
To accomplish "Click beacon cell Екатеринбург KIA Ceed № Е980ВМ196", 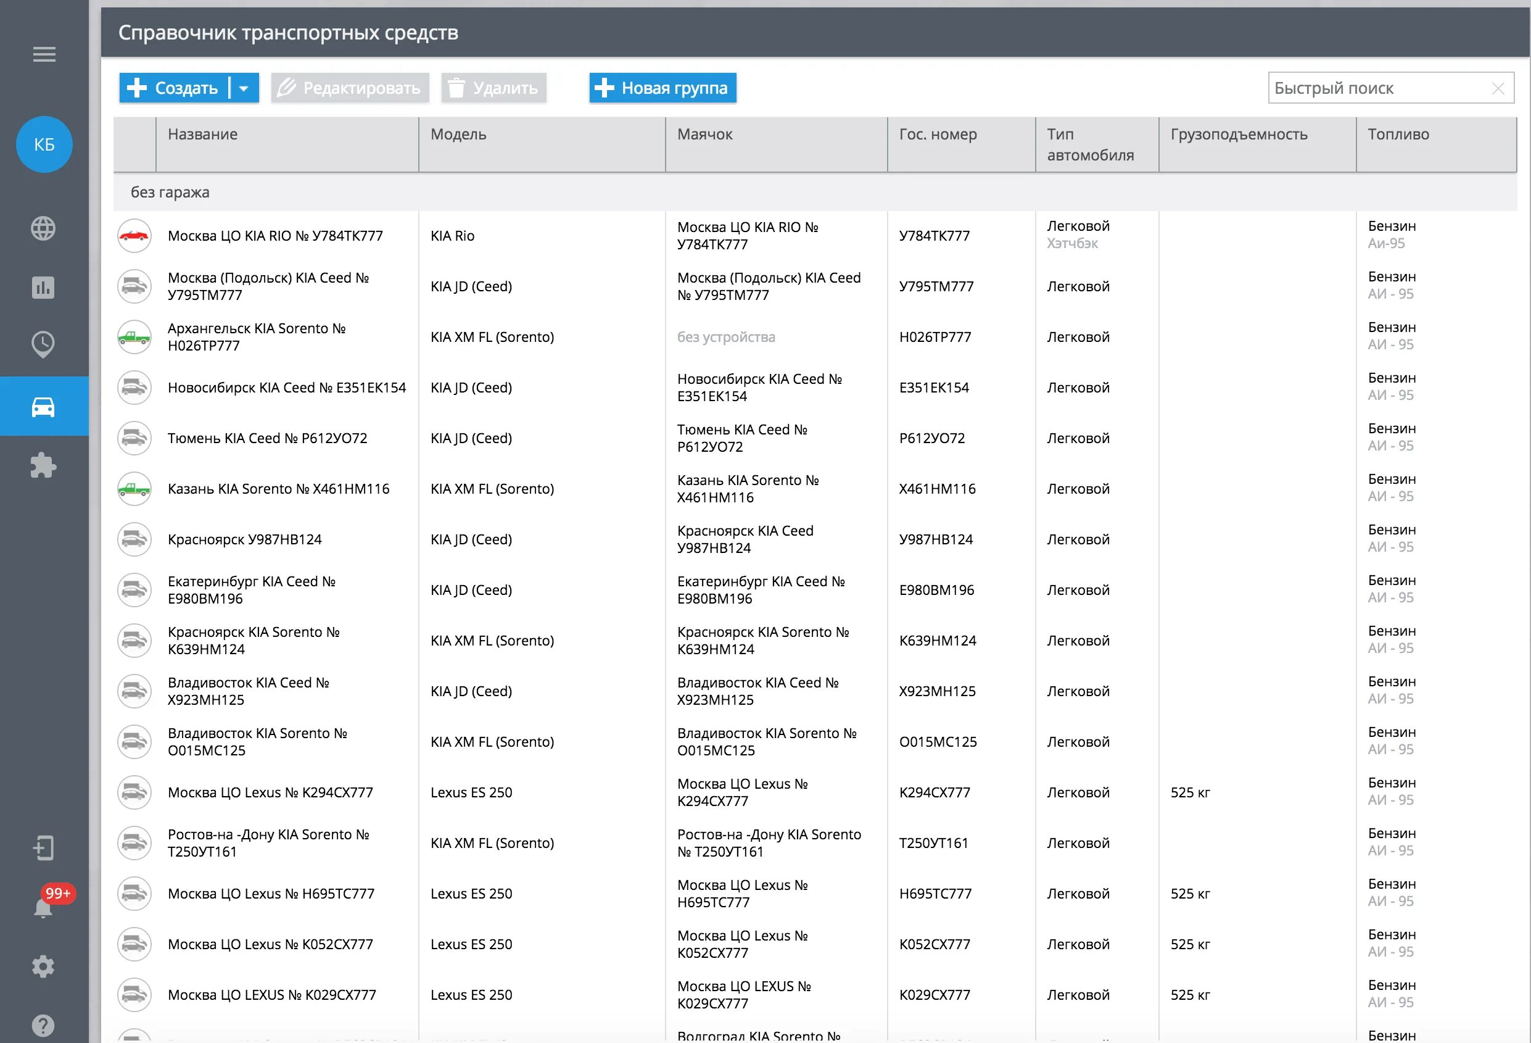I will [761, 590].
